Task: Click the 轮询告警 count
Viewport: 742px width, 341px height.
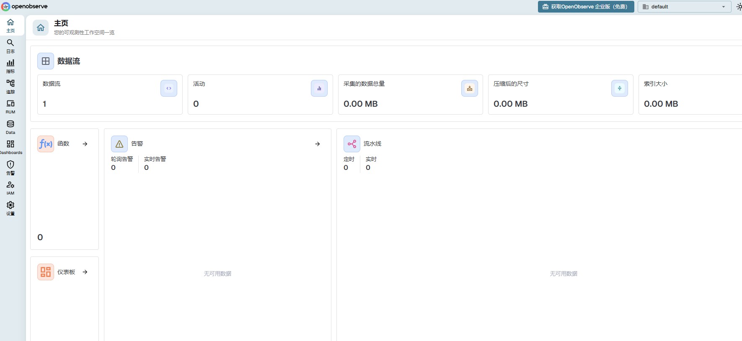Action: (113, 168)
